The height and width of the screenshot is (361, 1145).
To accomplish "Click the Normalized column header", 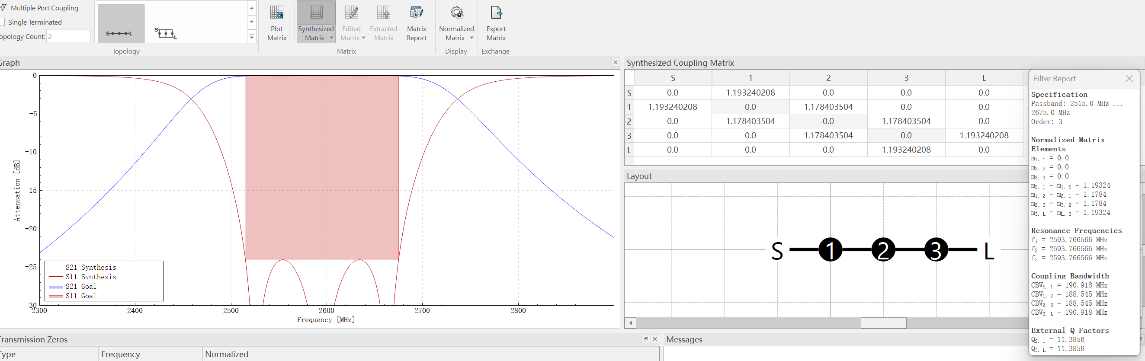I will (x=431, y=354).
